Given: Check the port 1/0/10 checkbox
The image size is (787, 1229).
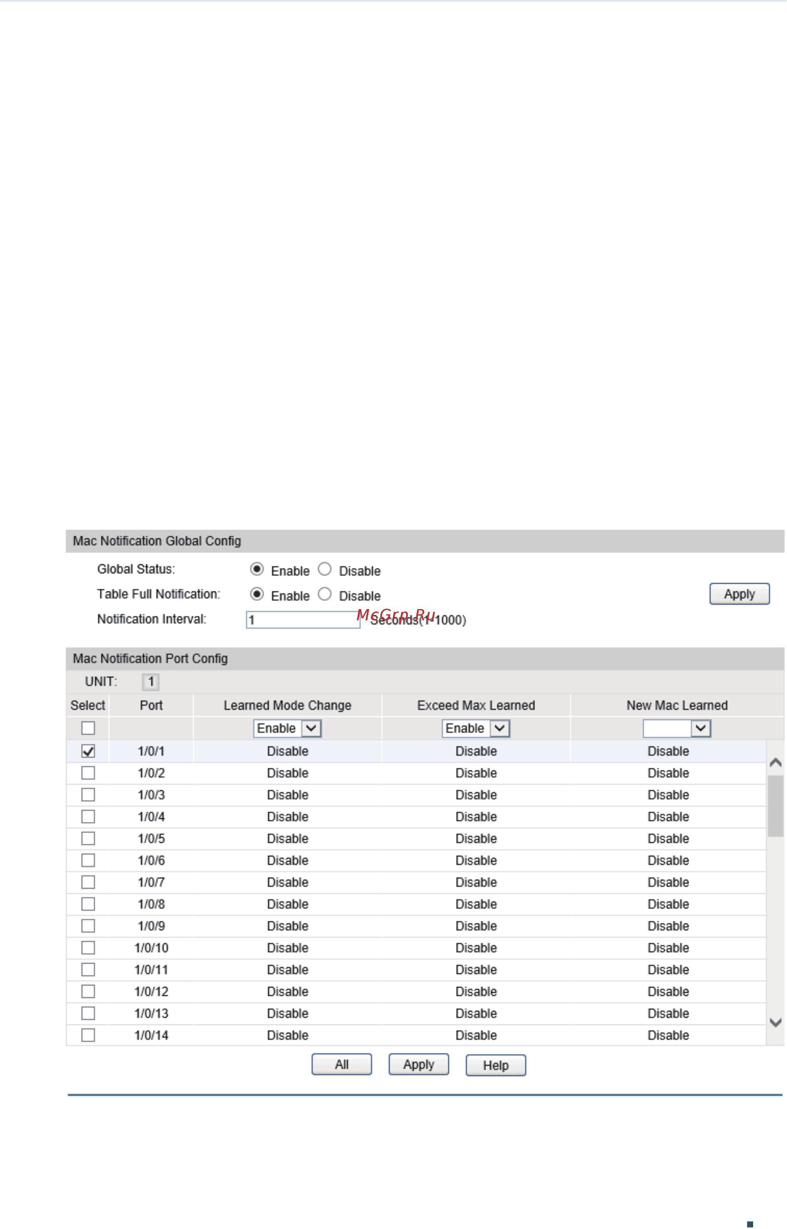Looking at the screenshot, I should pyautogui.click(x=89, y=948).
